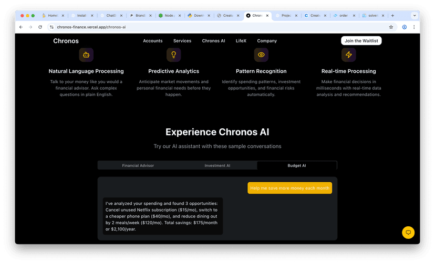The height and width of the screenshot is (264, 435).
Task: Close the Python Downl browser tab
Action: coord(209,16)
